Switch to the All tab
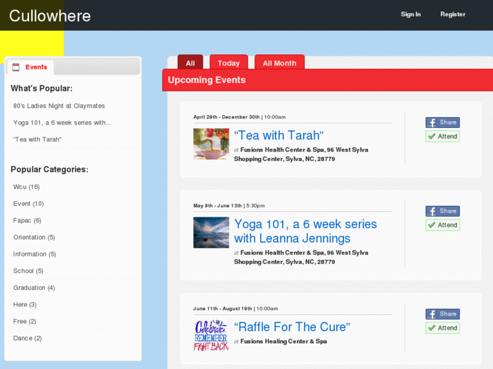493x369 pixels. (x=191, y=62)
